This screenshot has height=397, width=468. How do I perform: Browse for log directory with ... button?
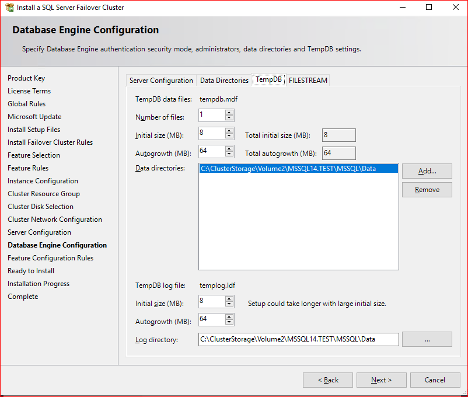click(427, 339)
